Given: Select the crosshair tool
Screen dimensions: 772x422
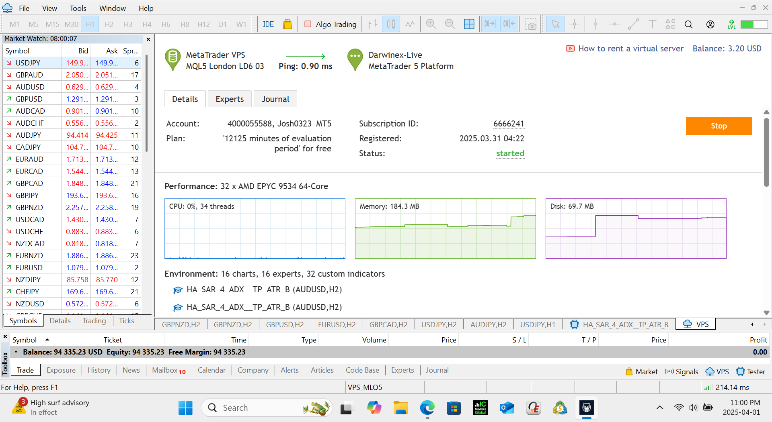Looking at the screenshot, I should 575,24.
